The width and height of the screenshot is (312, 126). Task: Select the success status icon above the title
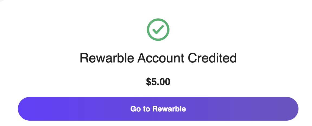[158, 30]
